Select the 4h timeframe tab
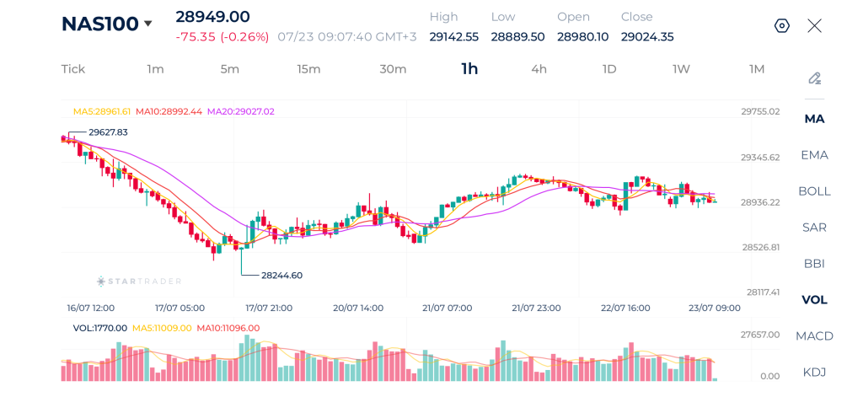The image size is (863, 397). 539,69
